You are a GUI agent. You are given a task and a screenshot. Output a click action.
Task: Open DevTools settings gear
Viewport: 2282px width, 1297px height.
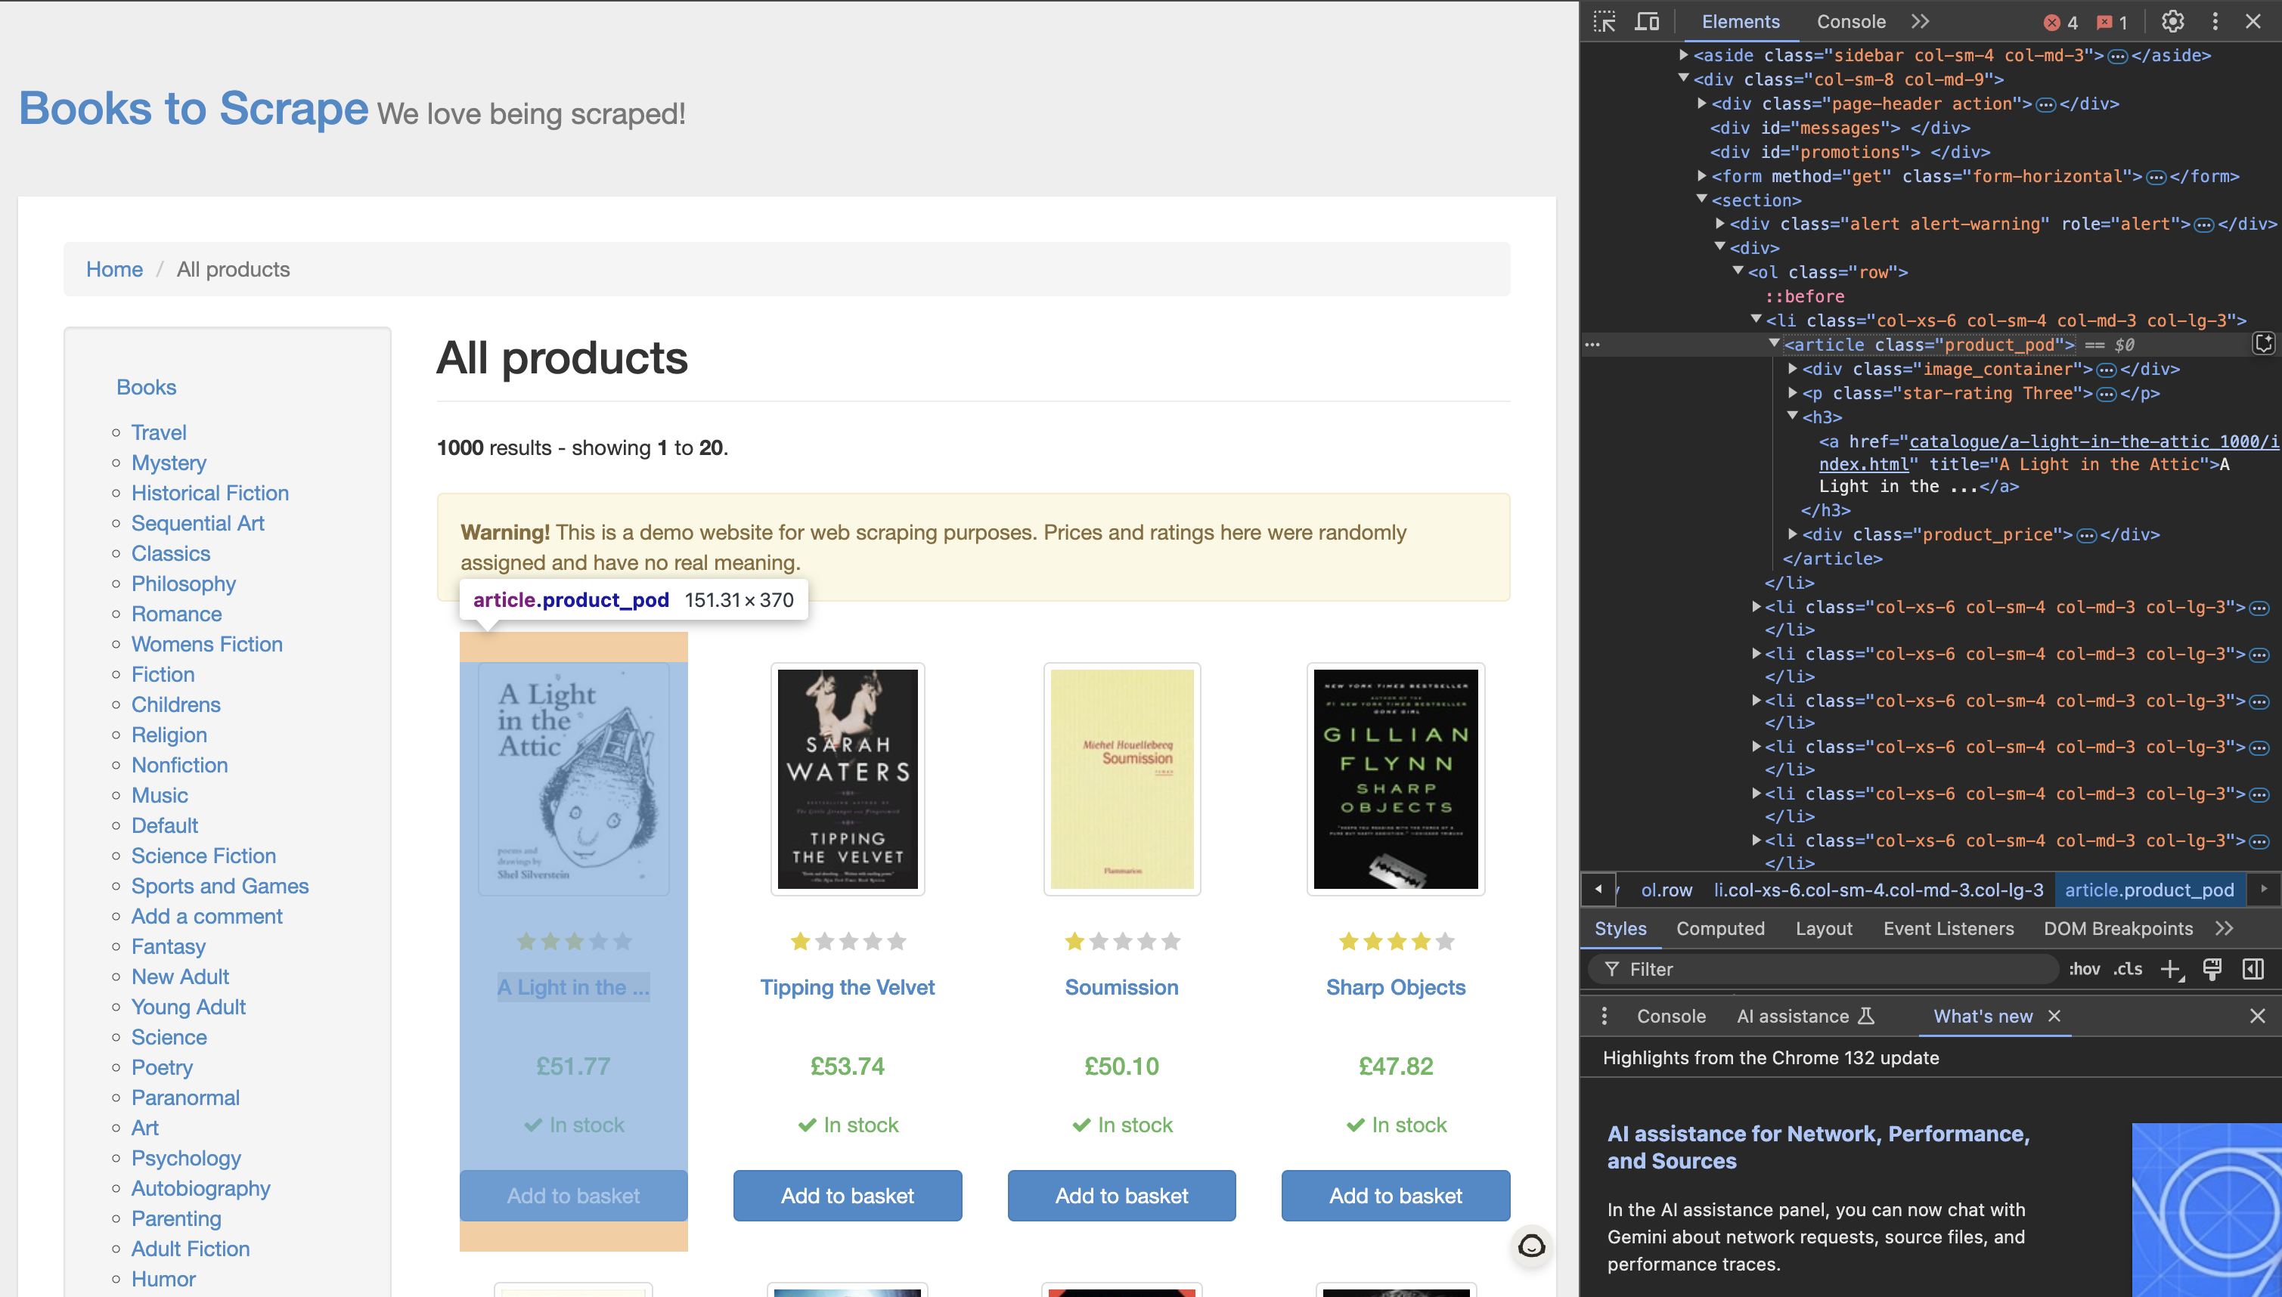[2173, 21]
